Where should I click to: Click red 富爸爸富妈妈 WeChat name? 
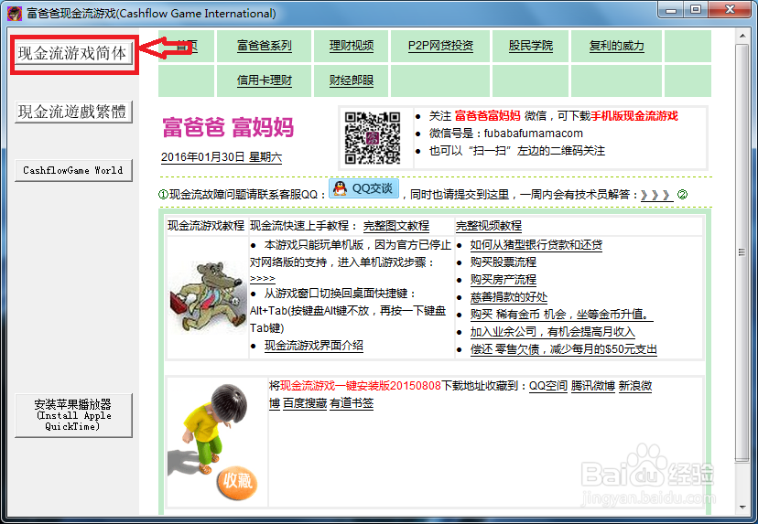click(487, 116)
